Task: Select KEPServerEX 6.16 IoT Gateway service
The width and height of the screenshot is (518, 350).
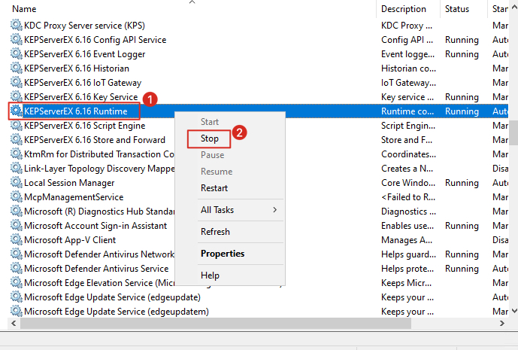Action: 258,82
